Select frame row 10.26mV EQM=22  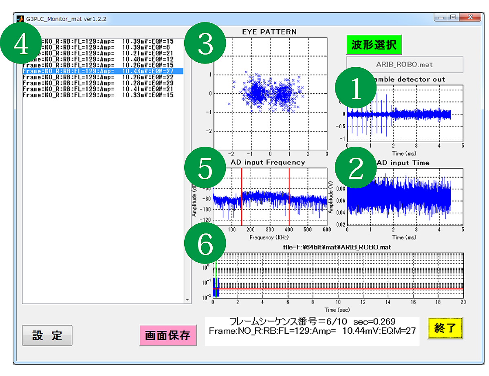click(x=103, y=77)
